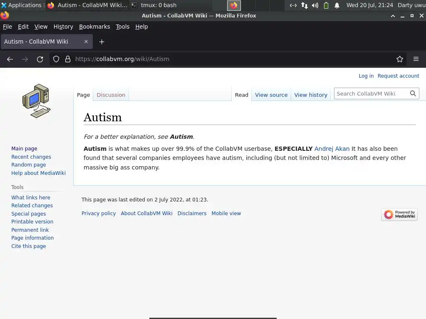Viewport: 426px width, 319px height.
Task: Click the clock showing Wed 20 Jul, 21:24
Action: pos(369,5)
